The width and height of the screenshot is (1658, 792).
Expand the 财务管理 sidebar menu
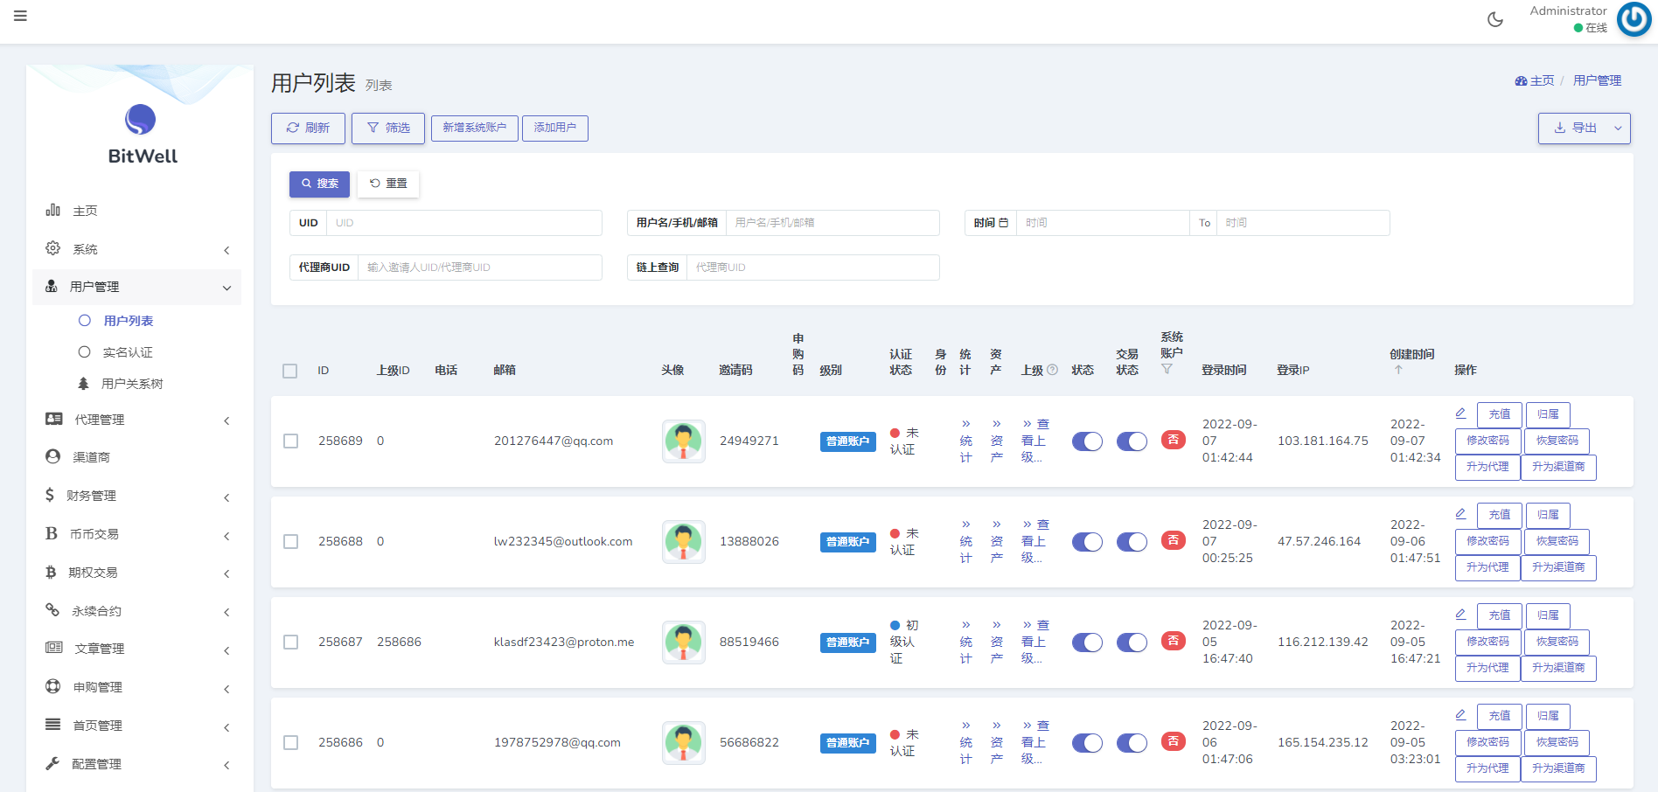(140, 496)
